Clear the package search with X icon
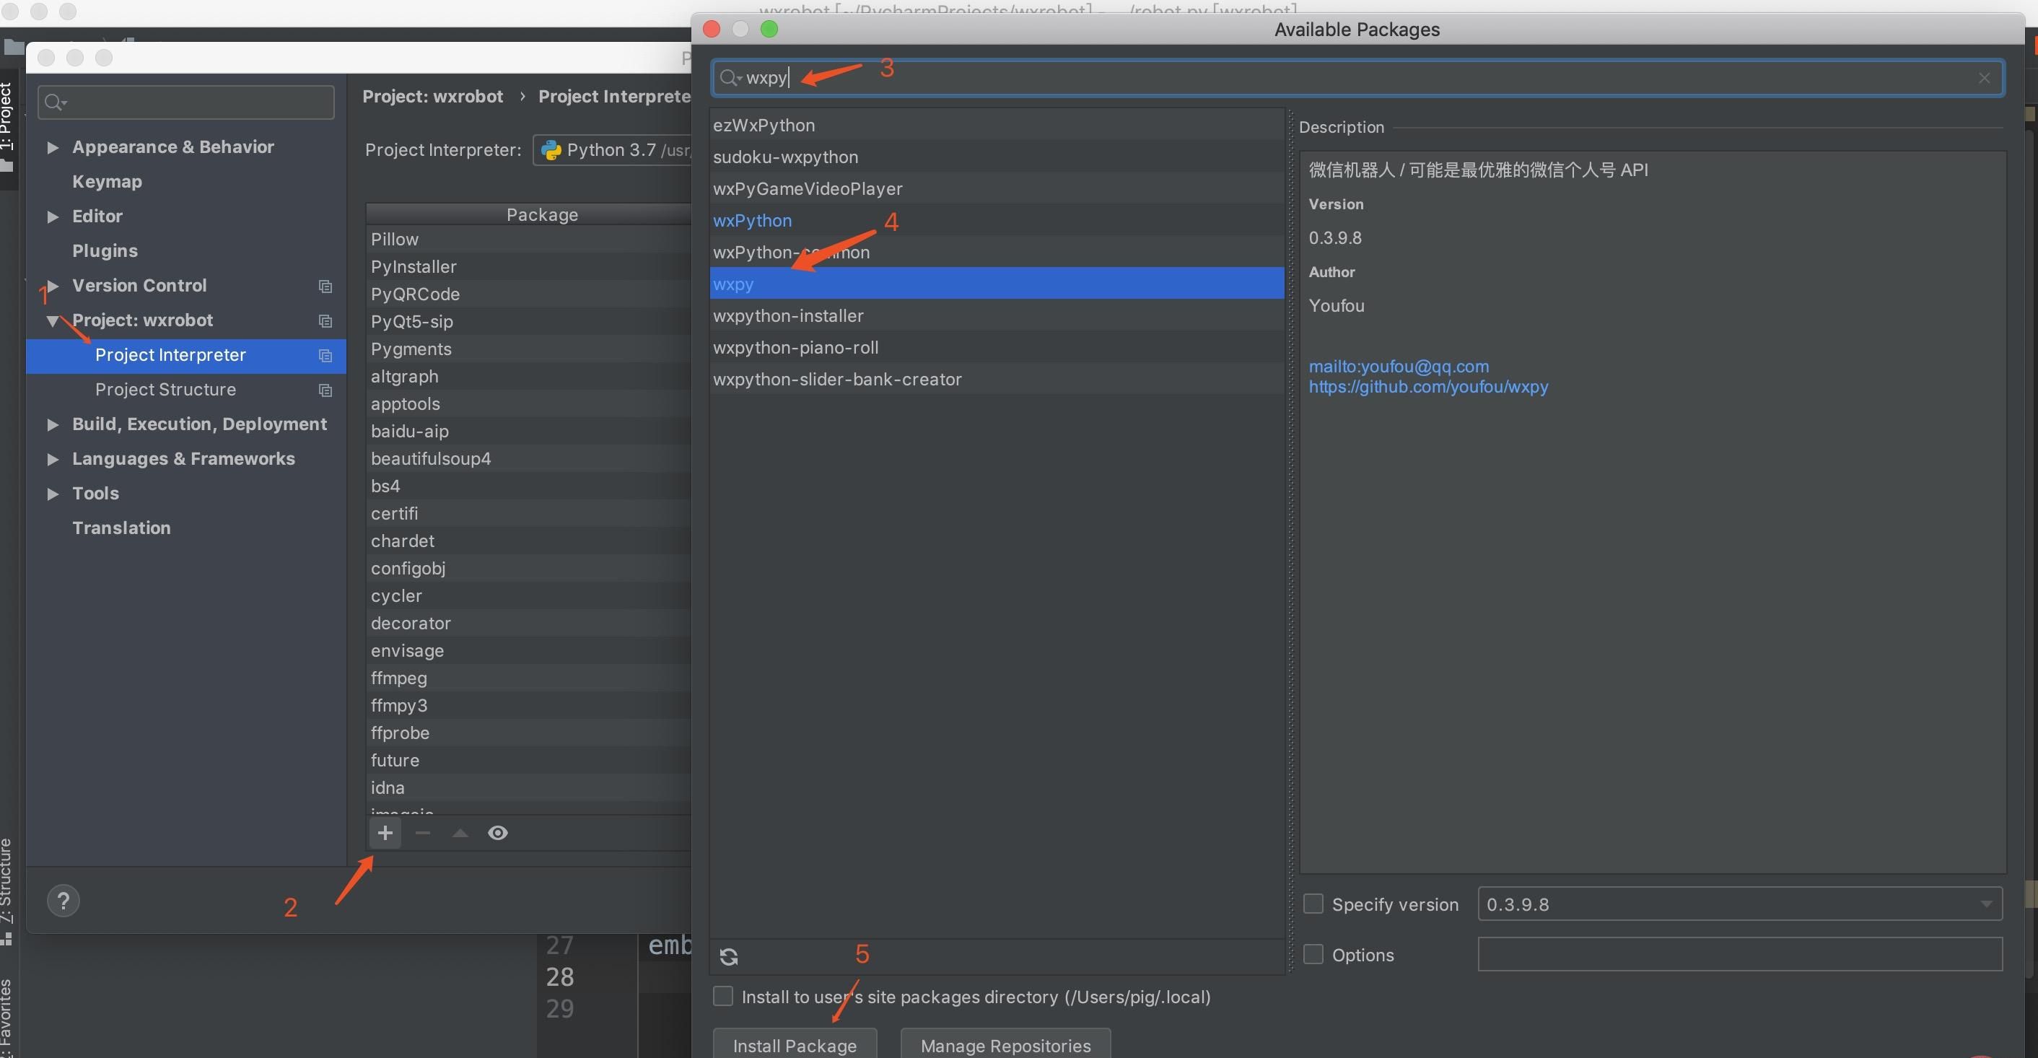The image size is (2038, 1058). 1984,77
